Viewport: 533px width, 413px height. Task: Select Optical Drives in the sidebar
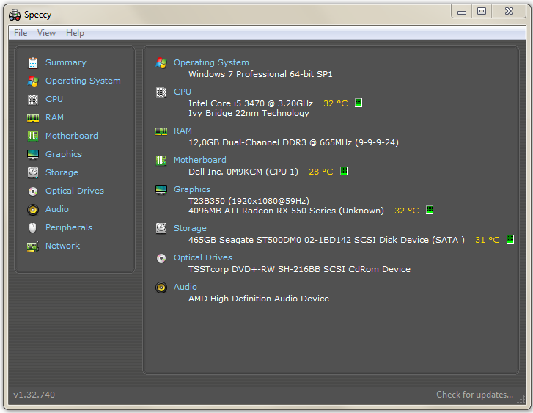(x=75, y=191)
